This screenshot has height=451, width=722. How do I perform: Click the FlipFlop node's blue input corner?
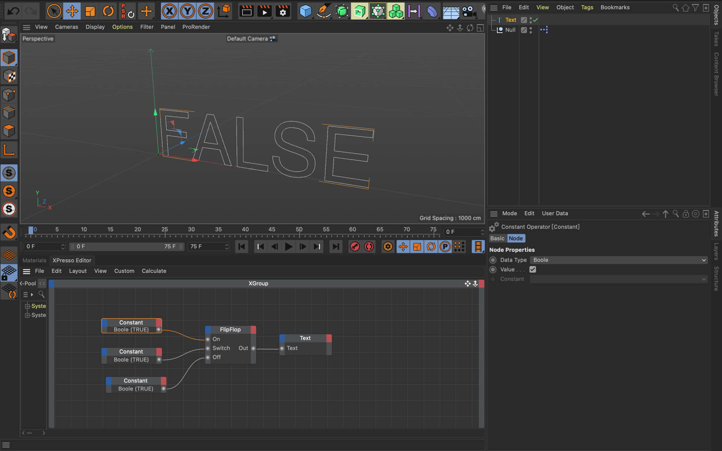click(208, 329)
